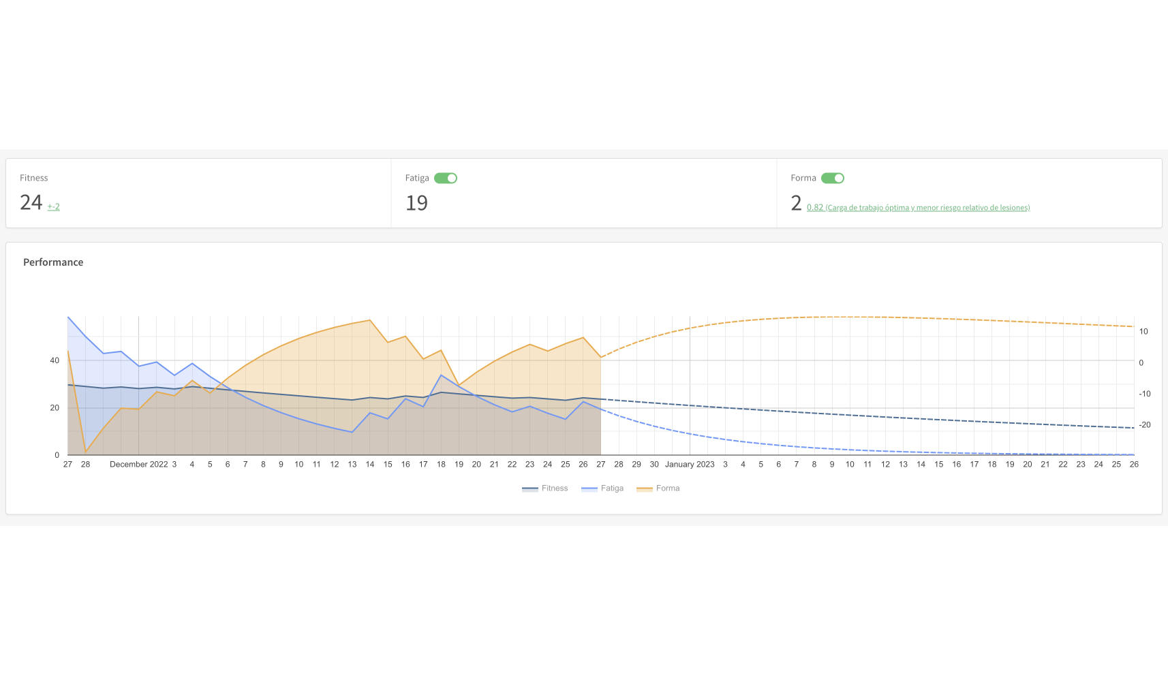Click the Forma low point on November 28

click(85, 452)
